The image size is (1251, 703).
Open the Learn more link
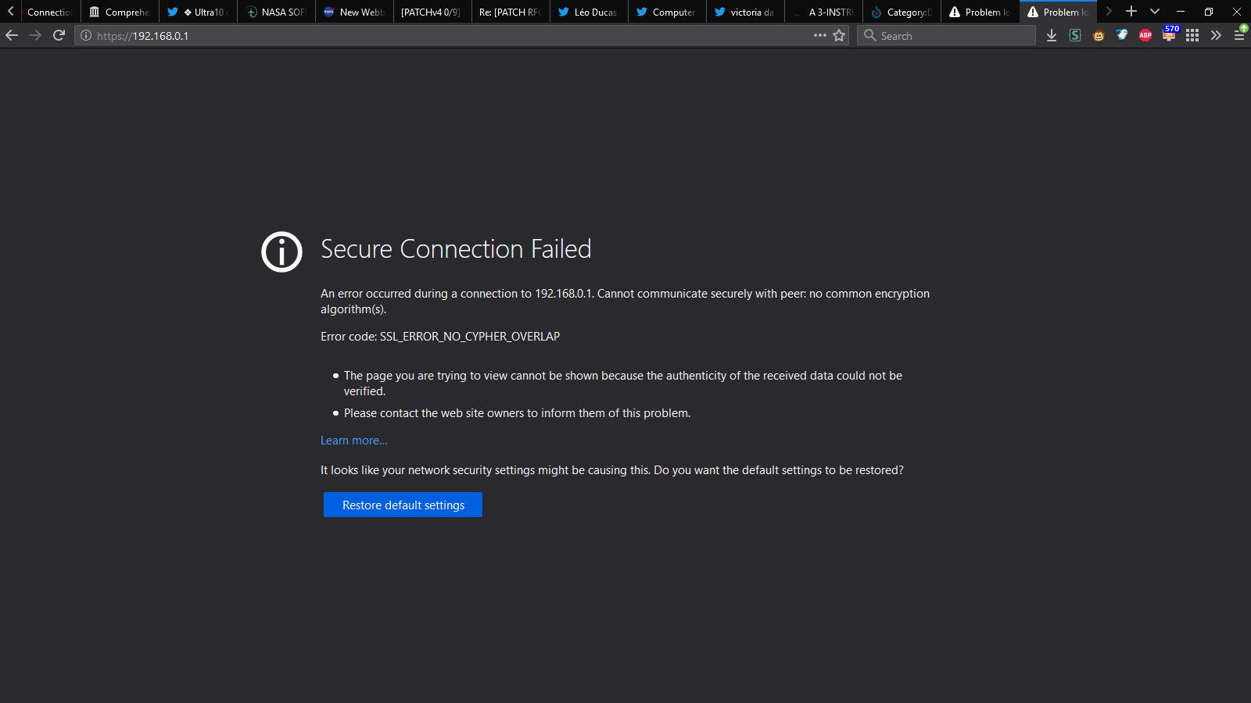click(353, 441)
